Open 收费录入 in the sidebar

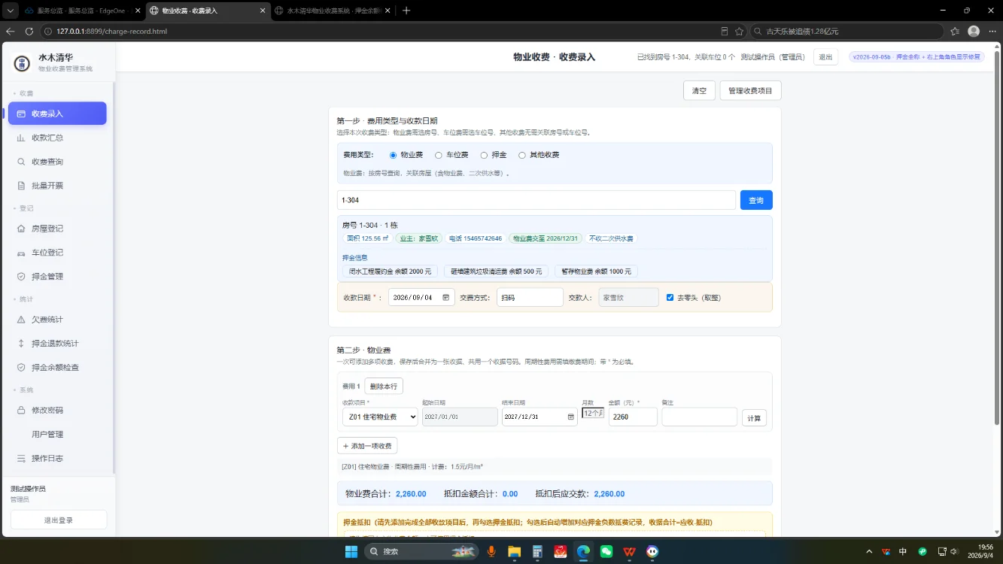click(x=57, y=114)
